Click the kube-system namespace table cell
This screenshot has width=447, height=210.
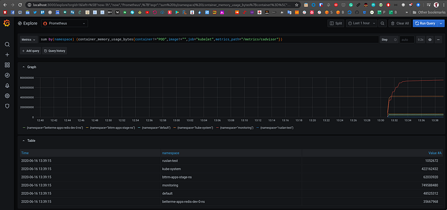[172, 169]
